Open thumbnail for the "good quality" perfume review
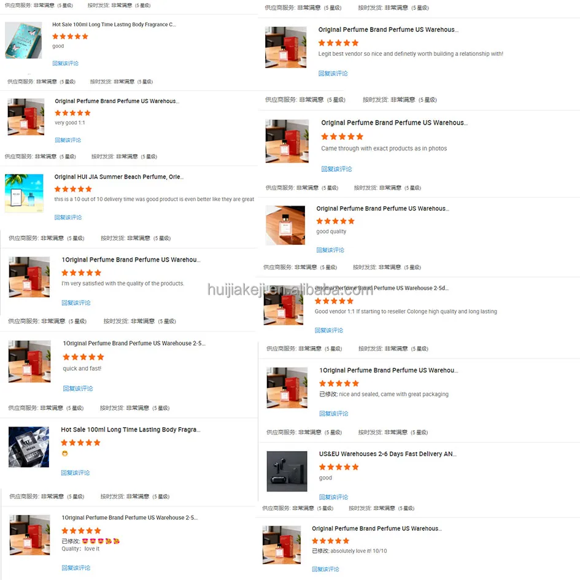Screen dimensions: 580x580 pyautogui.click(x=285, y=225)
